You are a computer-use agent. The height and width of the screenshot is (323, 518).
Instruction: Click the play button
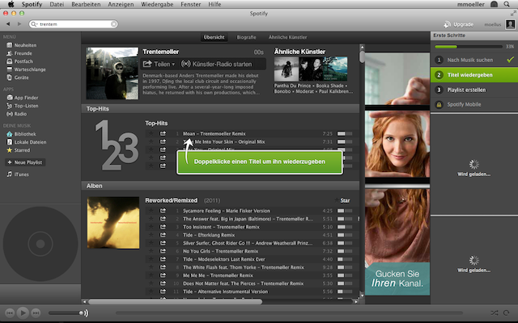tap(23, 313)
